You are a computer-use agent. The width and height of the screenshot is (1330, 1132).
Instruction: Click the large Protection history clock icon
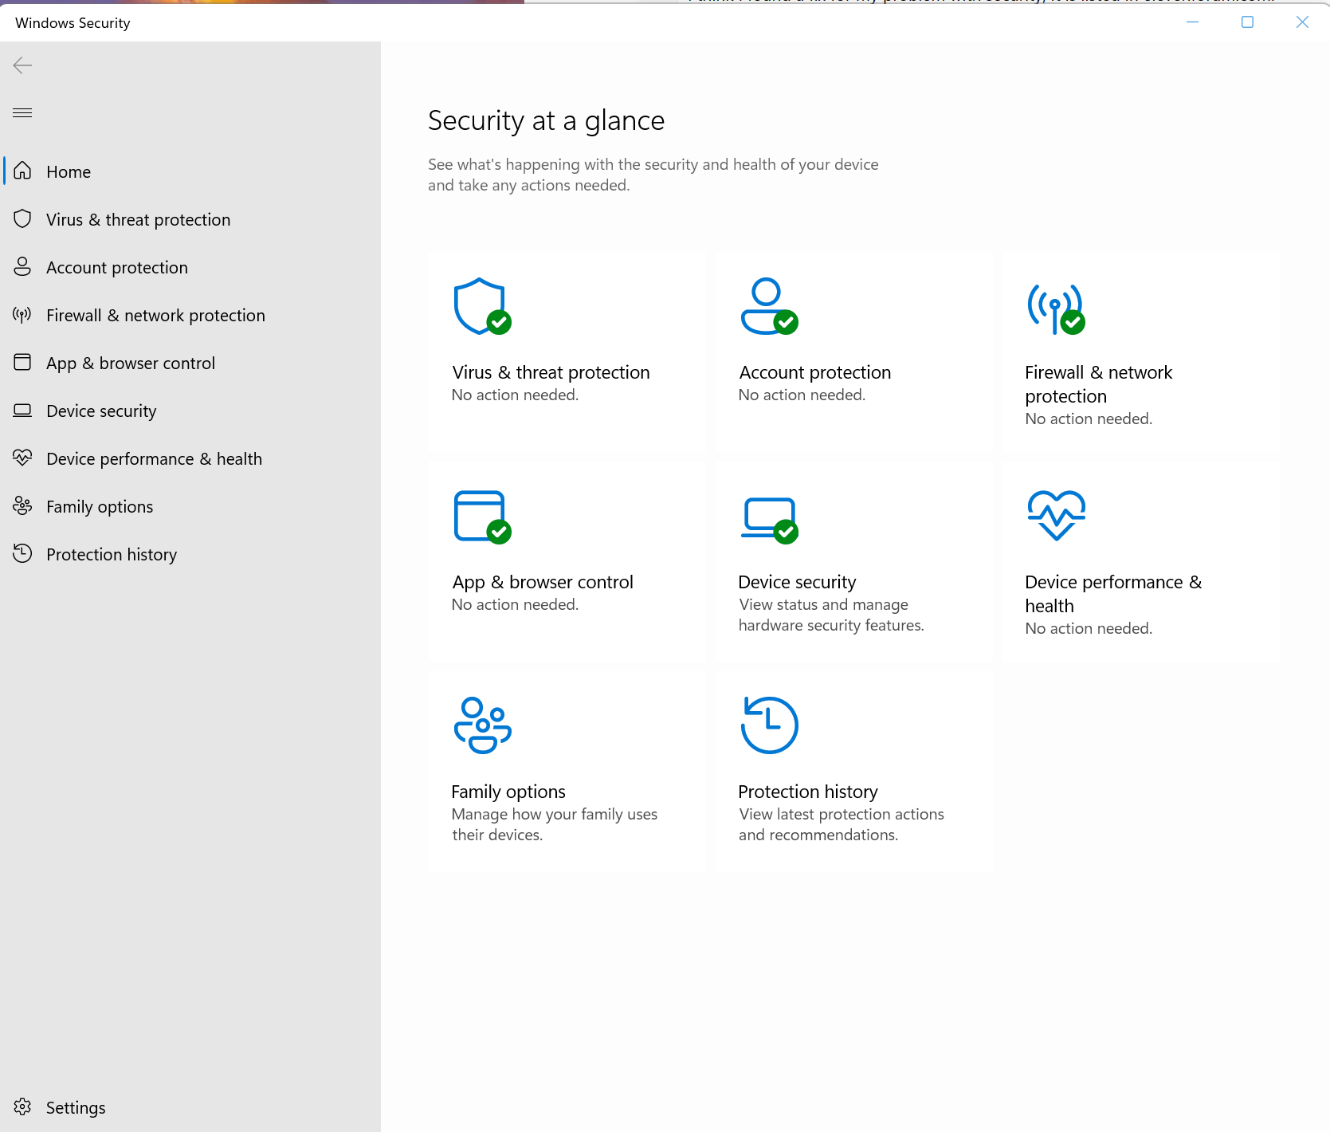[769, 725]
